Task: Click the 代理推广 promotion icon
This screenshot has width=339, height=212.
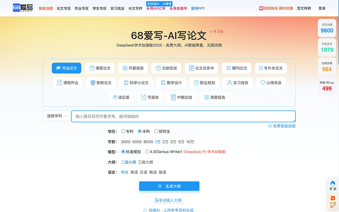Action: (333, 198)
